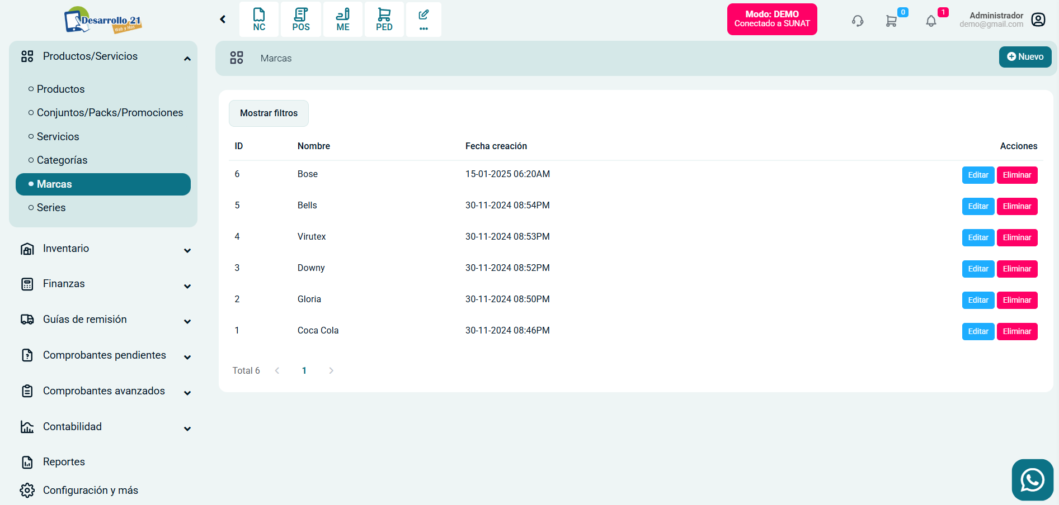
Task: Click the edit shortcuts pencil icon
Action: pos(423,20)
